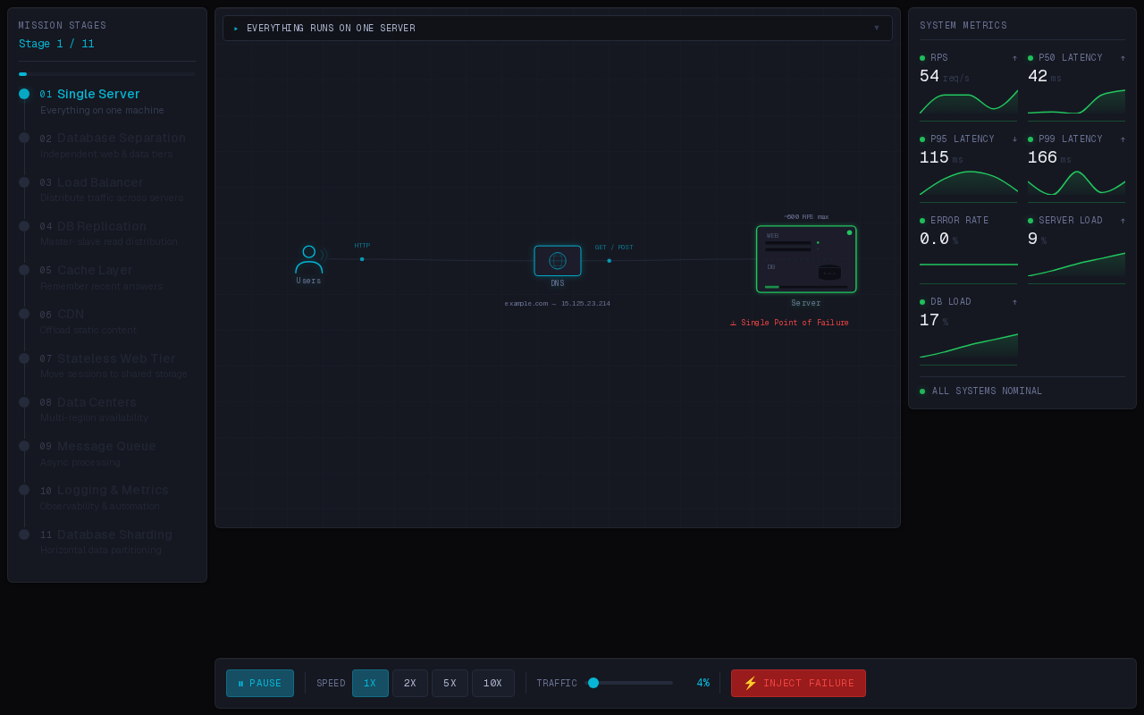Image resolution: width=1144 pixels, height=715 pixels.
Task: Click the P50 Latency sparkline chart
Action: [1076, 103]
